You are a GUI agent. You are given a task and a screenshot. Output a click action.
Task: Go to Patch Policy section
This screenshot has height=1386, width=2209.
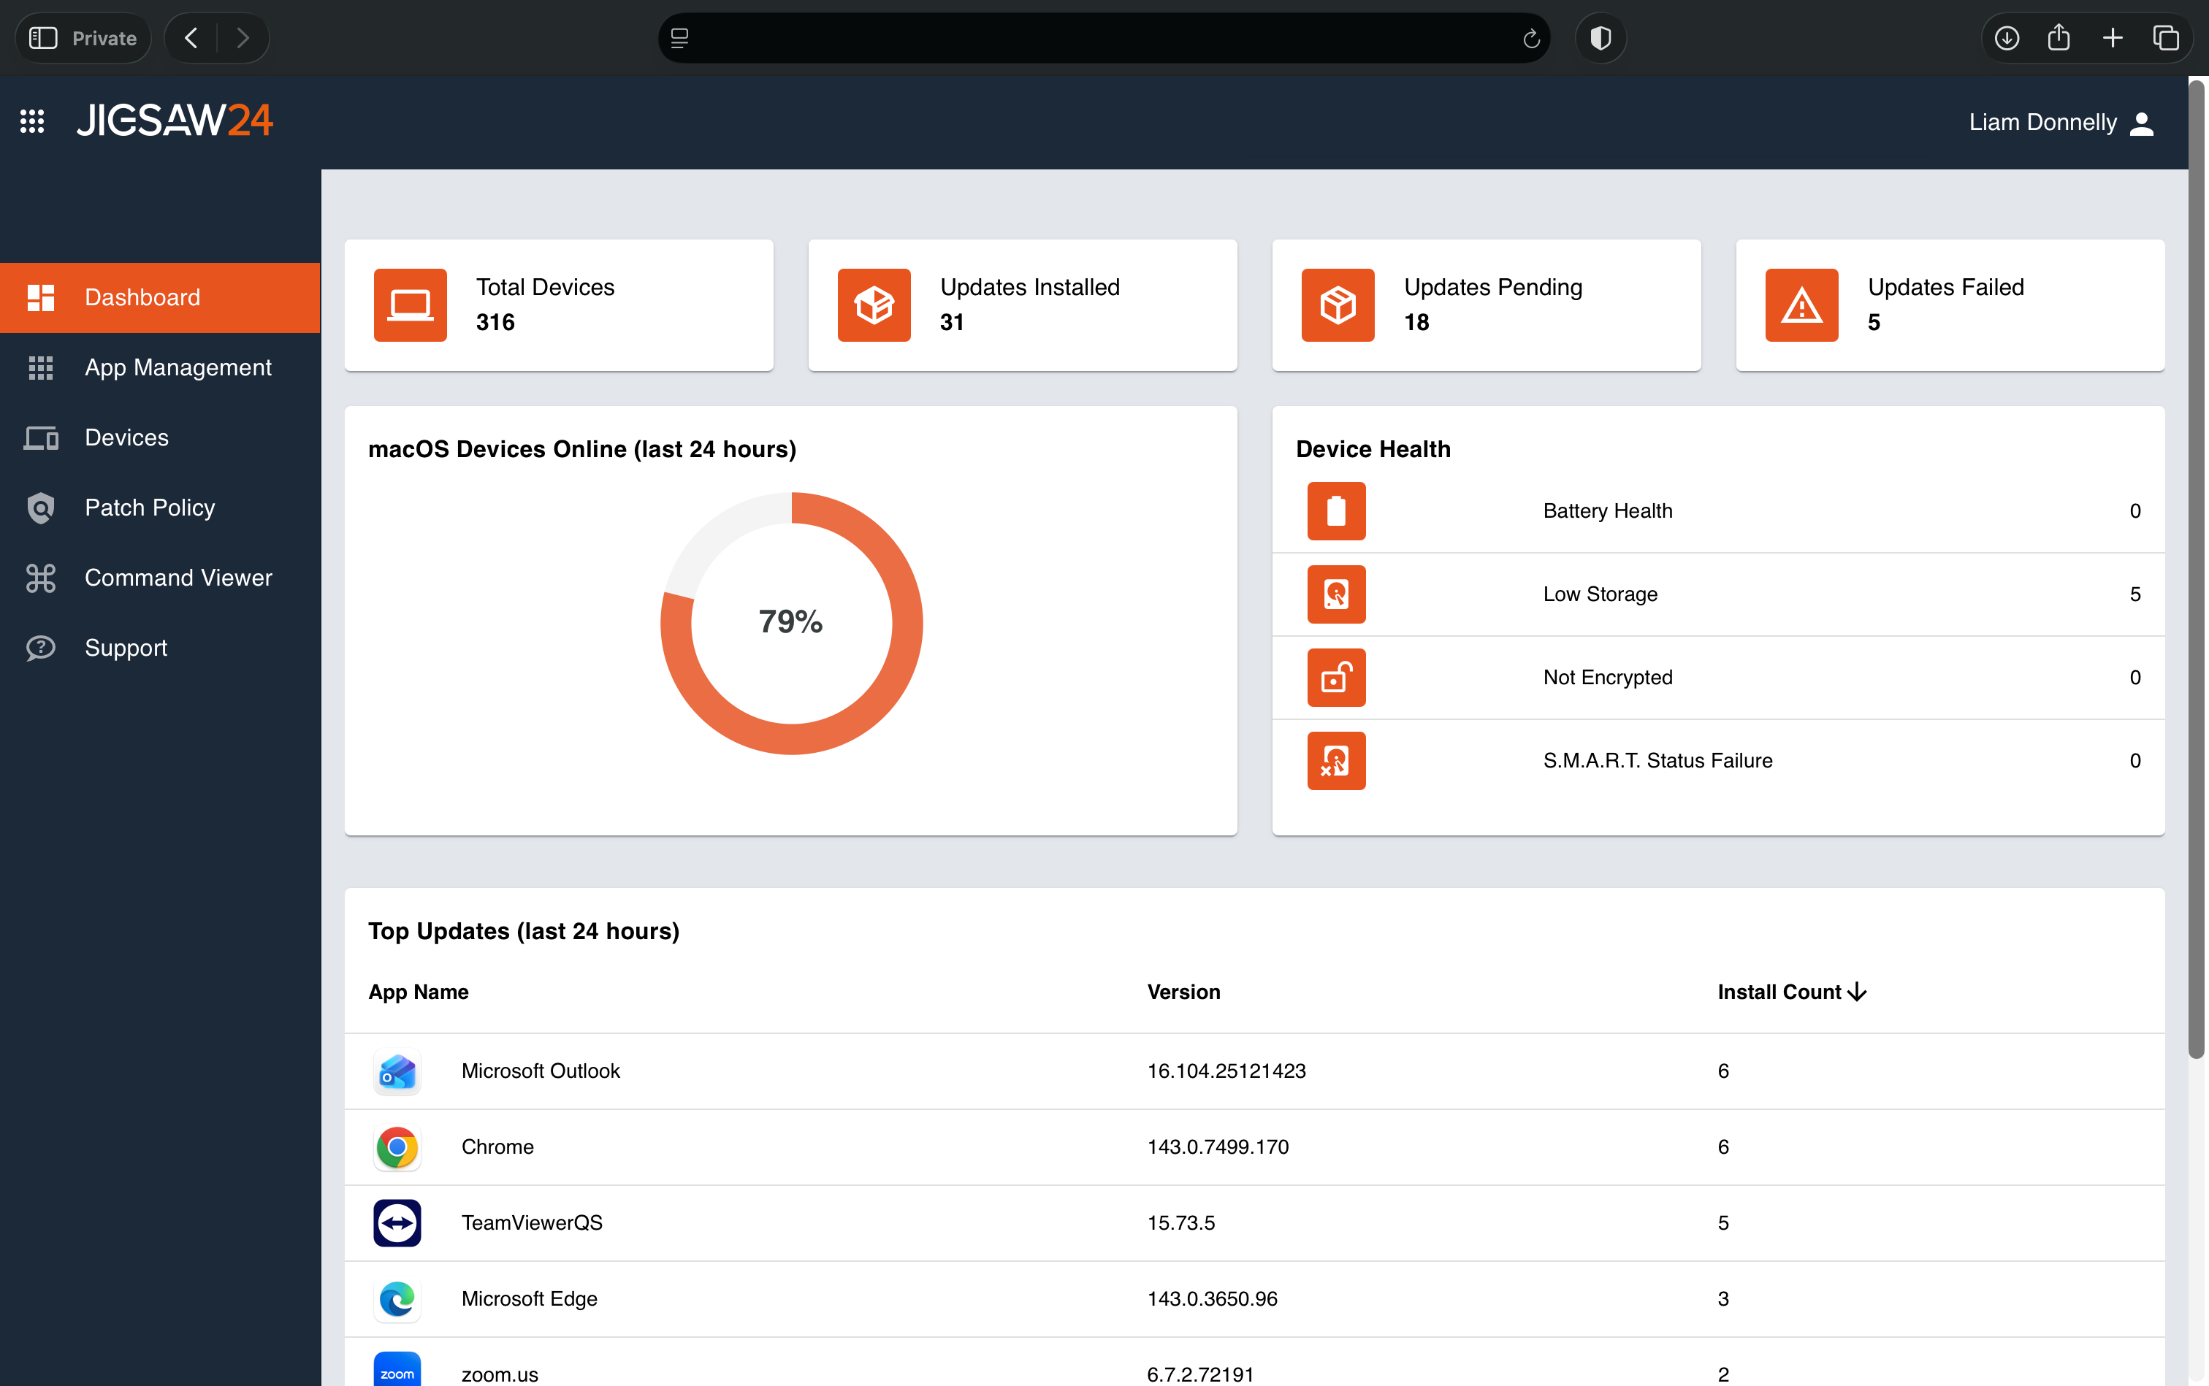[150, 508]
